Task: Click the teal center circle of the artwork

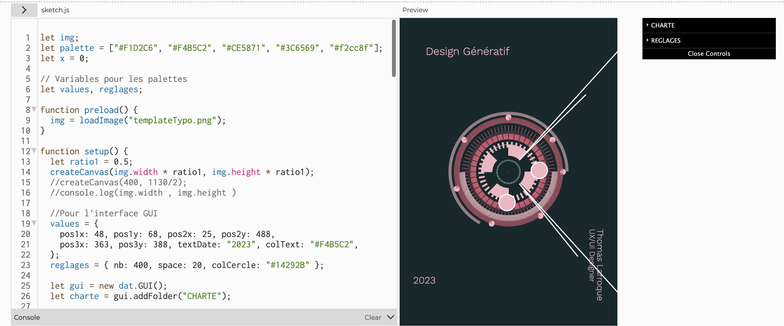Action: (508, 172)
